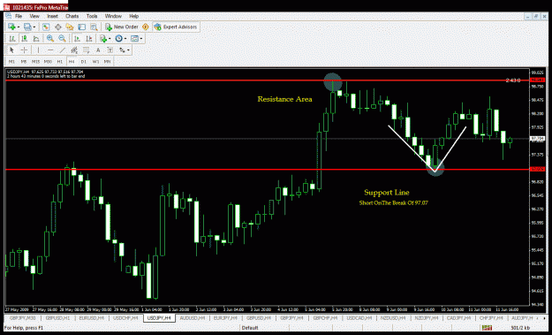The image size is (552, 335).
Task: Switch chart to Bar Chart type
Action: (12, 38)
